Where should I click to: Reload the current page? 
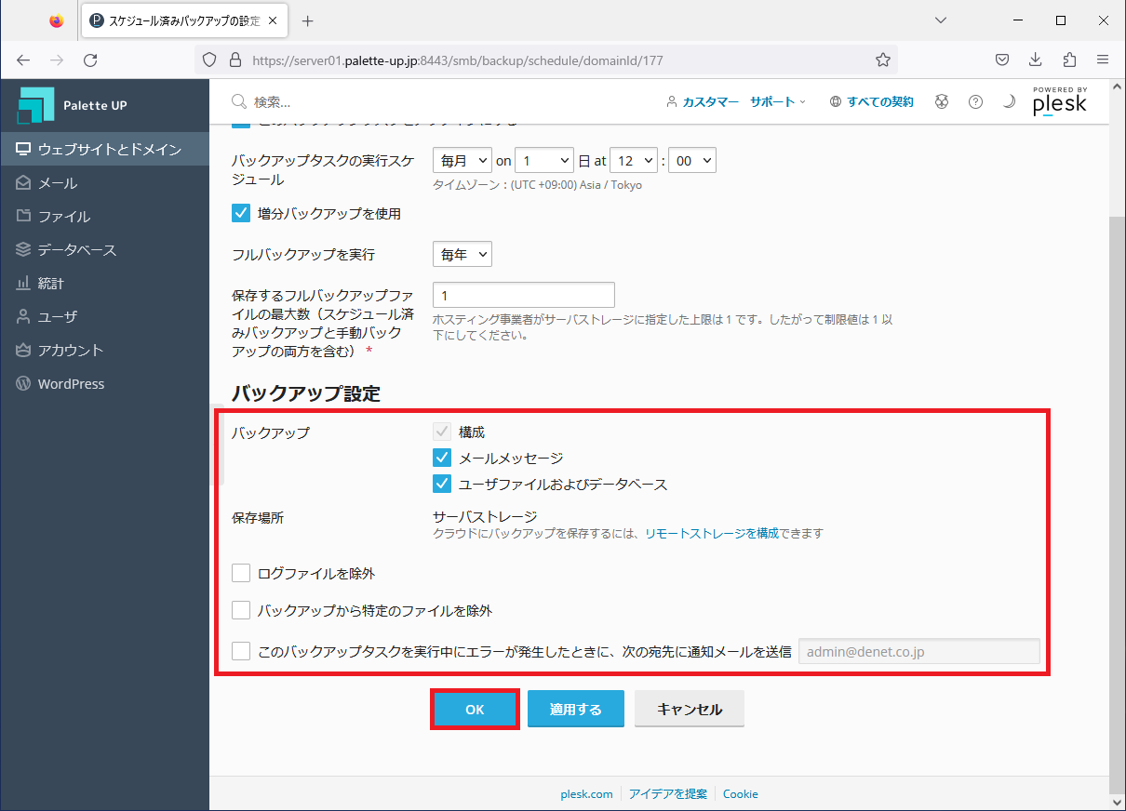pyautogui.click(x=90, y=60)
